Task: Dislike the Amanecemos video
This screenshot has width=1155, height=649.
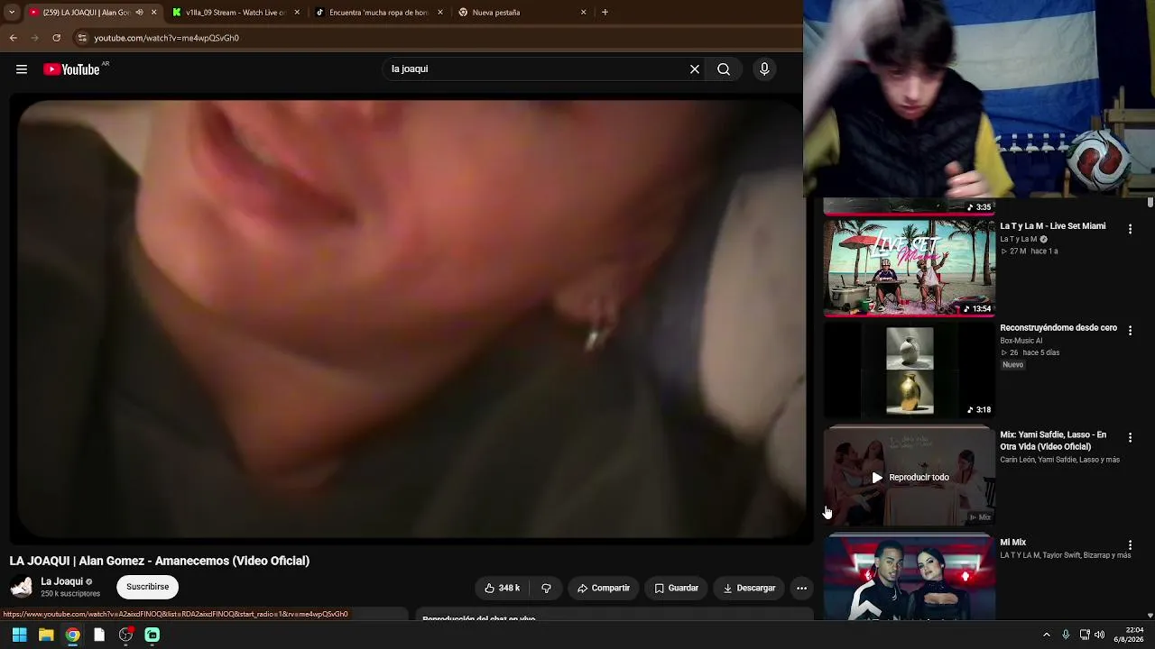Action: [546, 589]
